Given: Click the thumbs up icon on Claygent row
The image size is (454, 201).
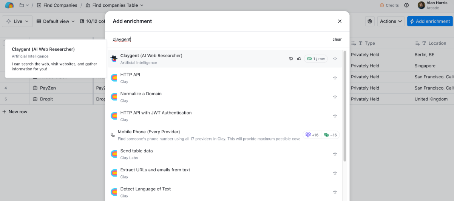Looking at the screenshot, I should click(299, 59).
